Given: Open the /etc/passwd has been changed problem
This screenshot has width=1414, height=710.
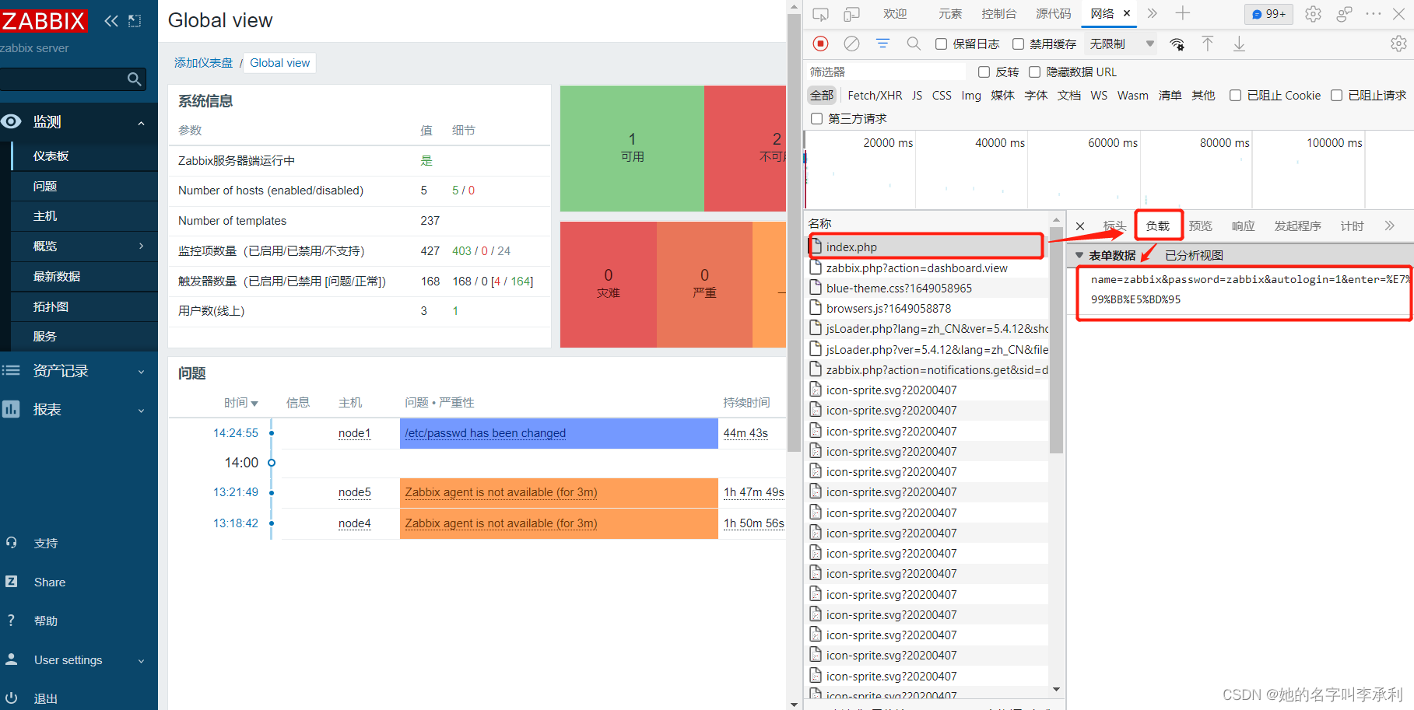Looking at the screenshot, I should click(x=485, y=433).
